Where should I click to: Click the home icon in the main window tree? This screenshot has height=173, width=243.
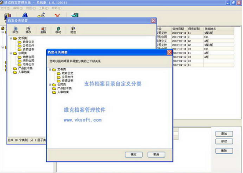coord(3,28)
